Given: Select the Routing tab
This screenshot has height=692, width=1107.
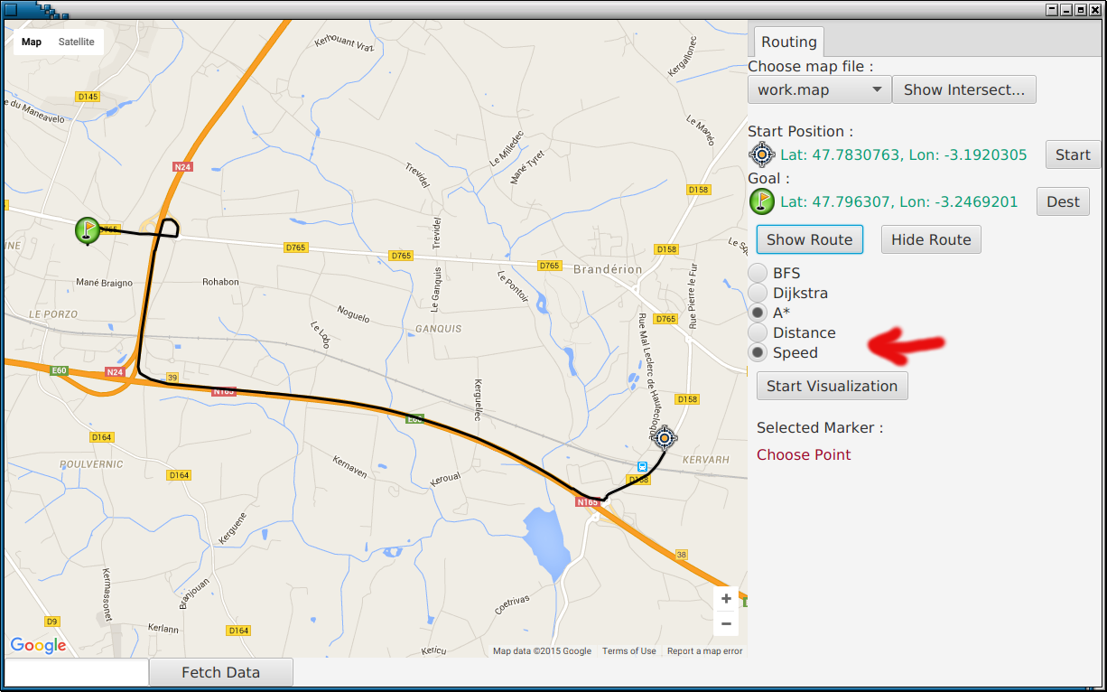Looking at the screenshot, I should click(788, 42).
